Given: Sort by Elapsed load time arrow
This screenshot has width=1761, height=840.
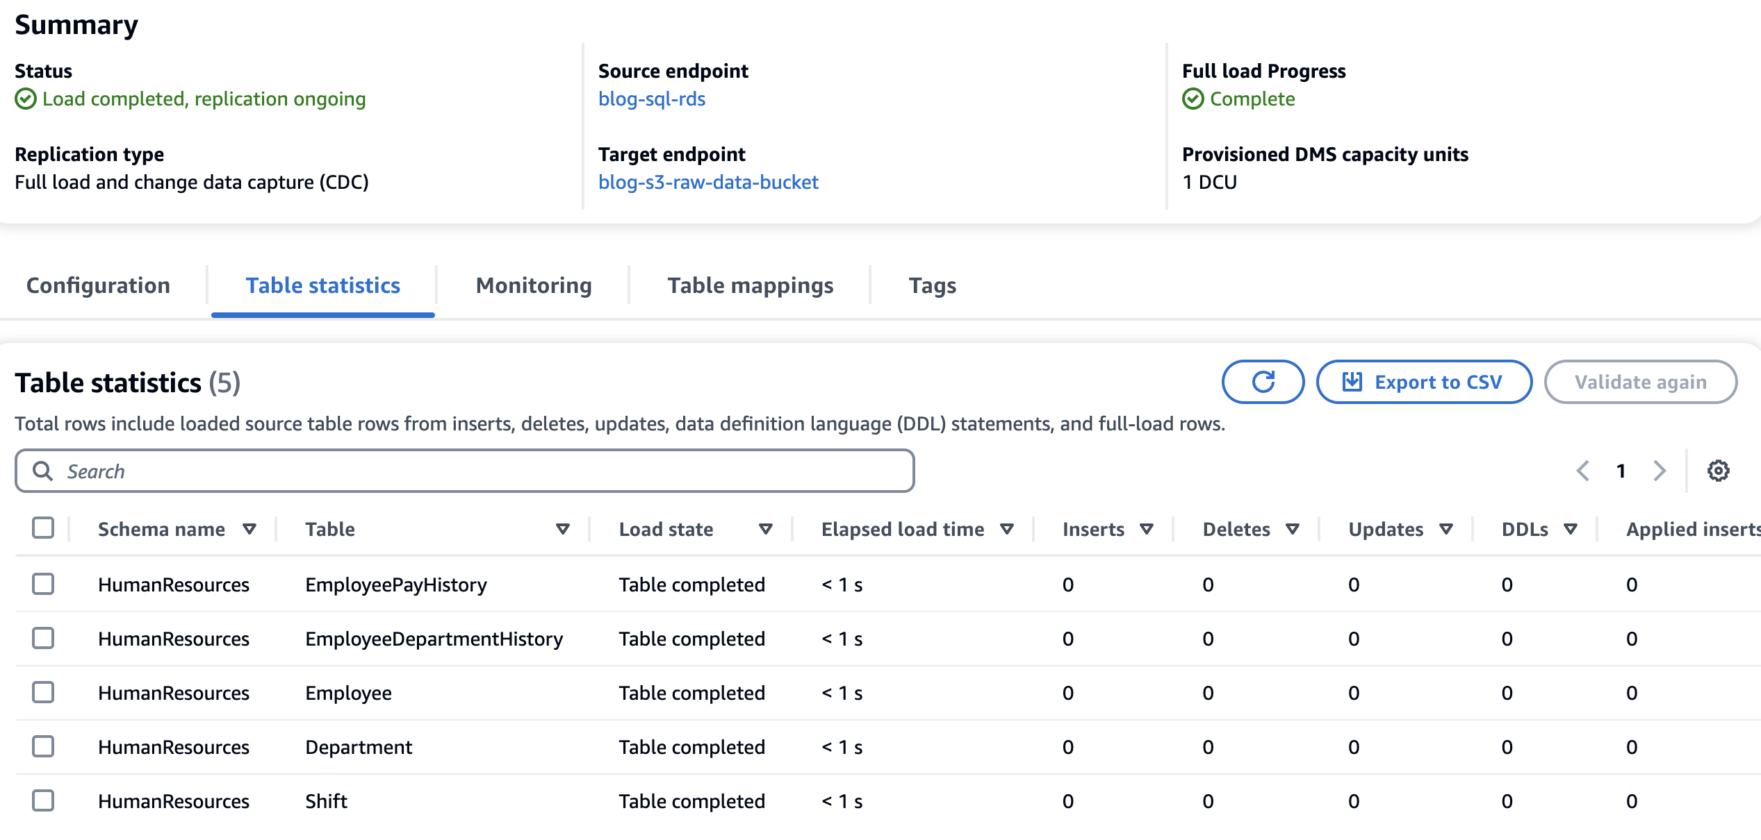Looking at the screenshot, I should tap(1007, 529).
